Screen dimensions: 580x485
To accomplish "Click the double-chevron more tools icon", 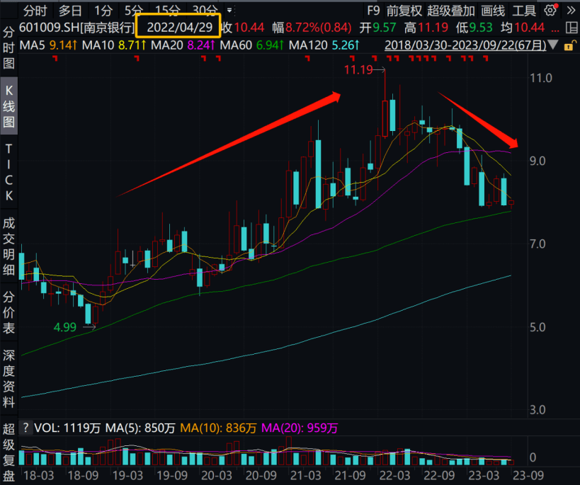I will pos(570,11).
